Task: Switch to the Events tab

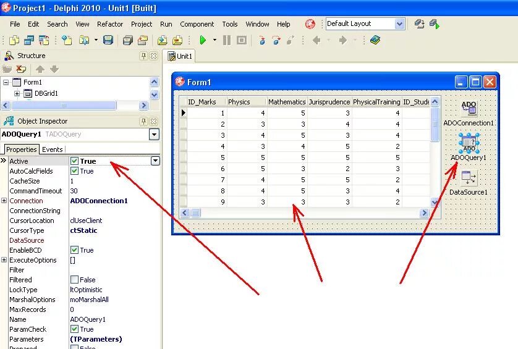Action: tap(52, 149)
